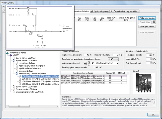Click icon beside zmiešavaný okruh
Image resolution: width=162 pixels, height=119 pixels.
pos(17,71)
